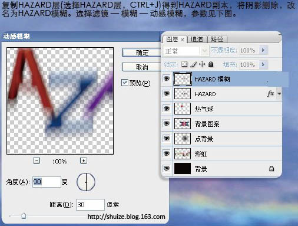Toggle visibility of HAZARD 模糊 layer
The width and height of the screenshot is (298, 226).
pos(167,78)
